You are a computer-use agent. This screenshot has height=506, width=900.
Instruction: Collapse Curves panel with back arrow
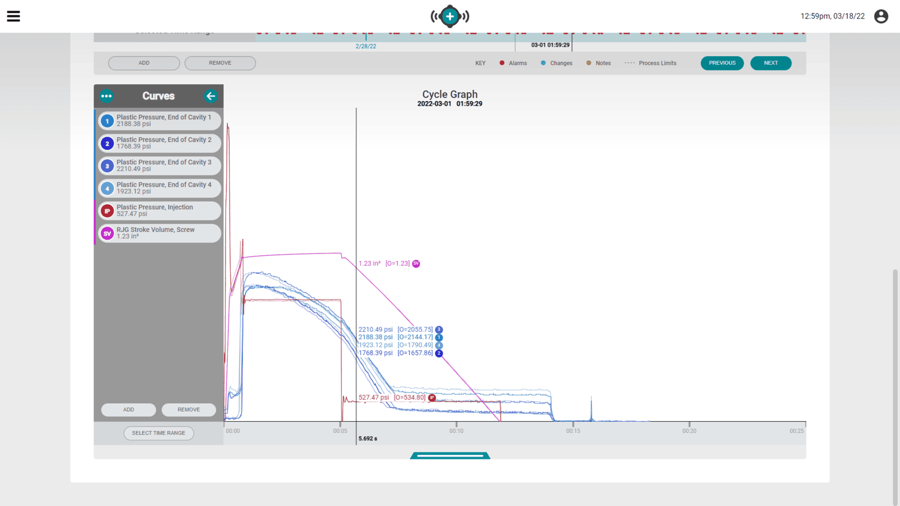pyautogui.click(x=211, y=96)
